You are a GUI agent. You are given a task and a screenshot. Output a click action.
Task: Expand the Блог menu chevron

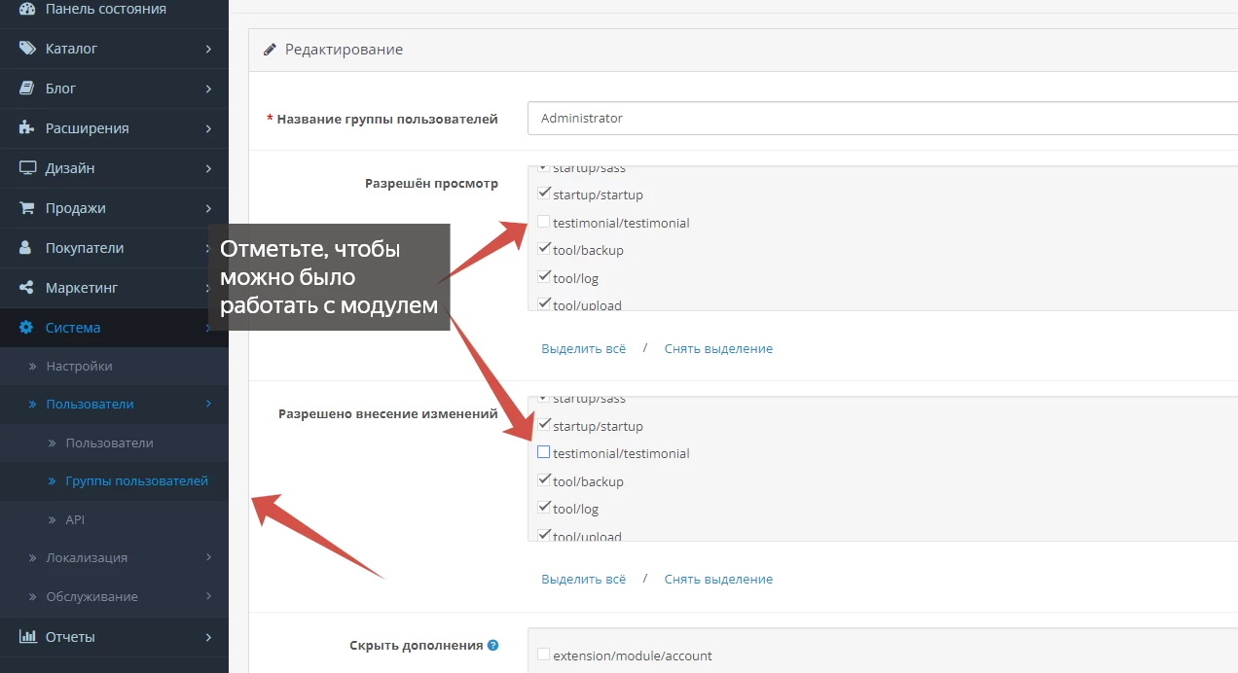coord(208,89)
